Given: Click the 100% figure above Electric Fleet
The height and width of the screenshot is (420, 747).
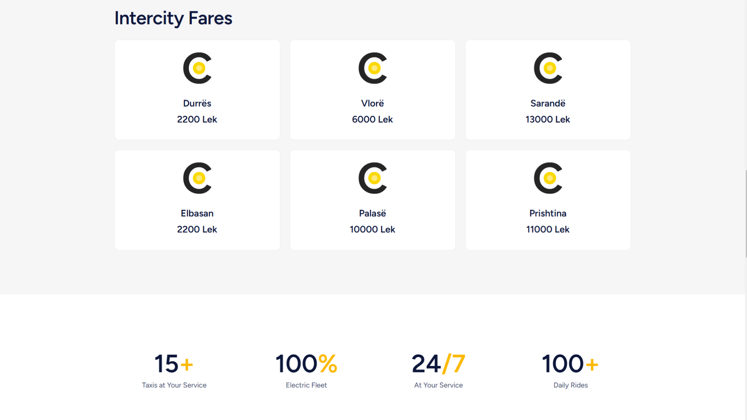Looking at the screenshot, I should tap(306, 364).
